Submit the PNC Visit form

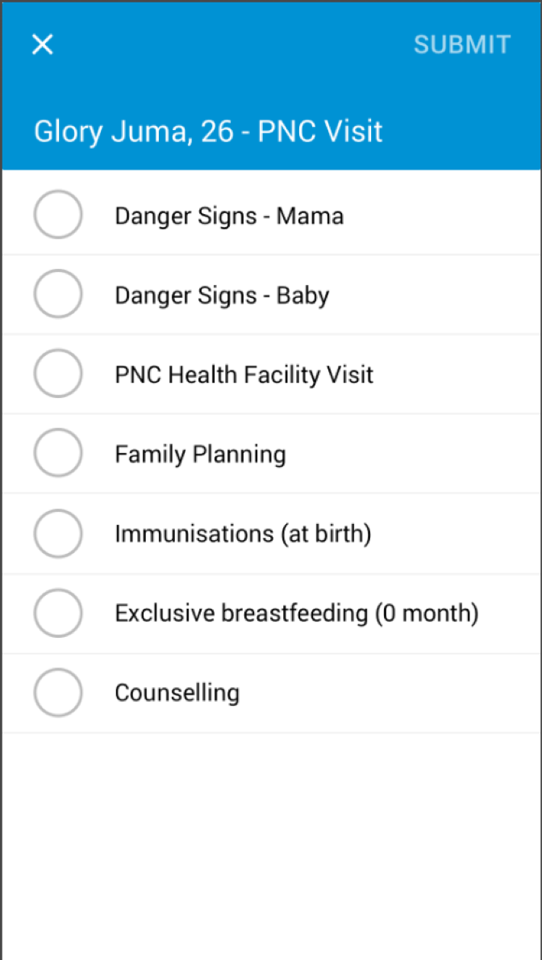[462, 44]
